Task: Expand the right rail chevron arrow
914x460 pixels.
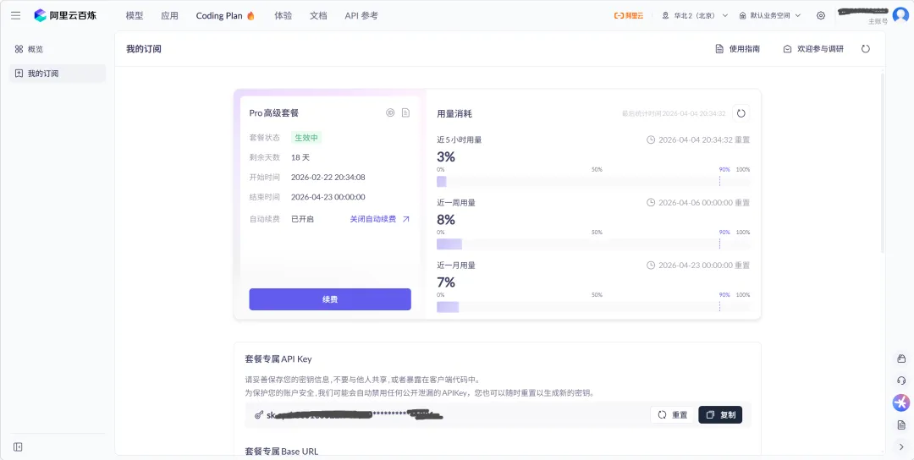Action: 901,446
